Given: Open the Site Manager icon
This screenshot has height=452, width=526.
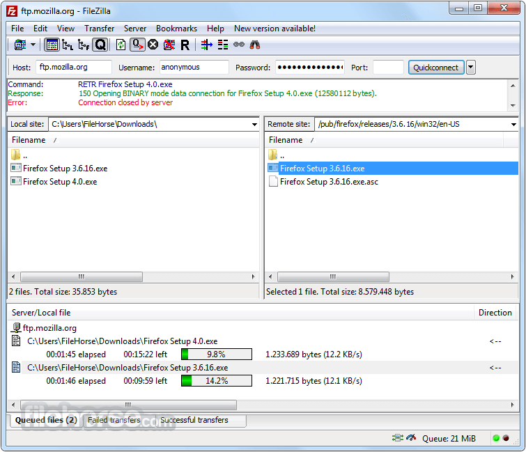Looking at the screenshot, I should [x=20, y=45].
